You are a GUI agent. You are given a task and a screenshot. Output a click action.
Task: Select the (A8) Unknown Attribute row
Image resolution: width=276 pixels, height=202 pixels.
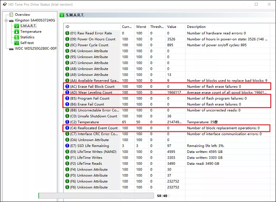(167, 69)
